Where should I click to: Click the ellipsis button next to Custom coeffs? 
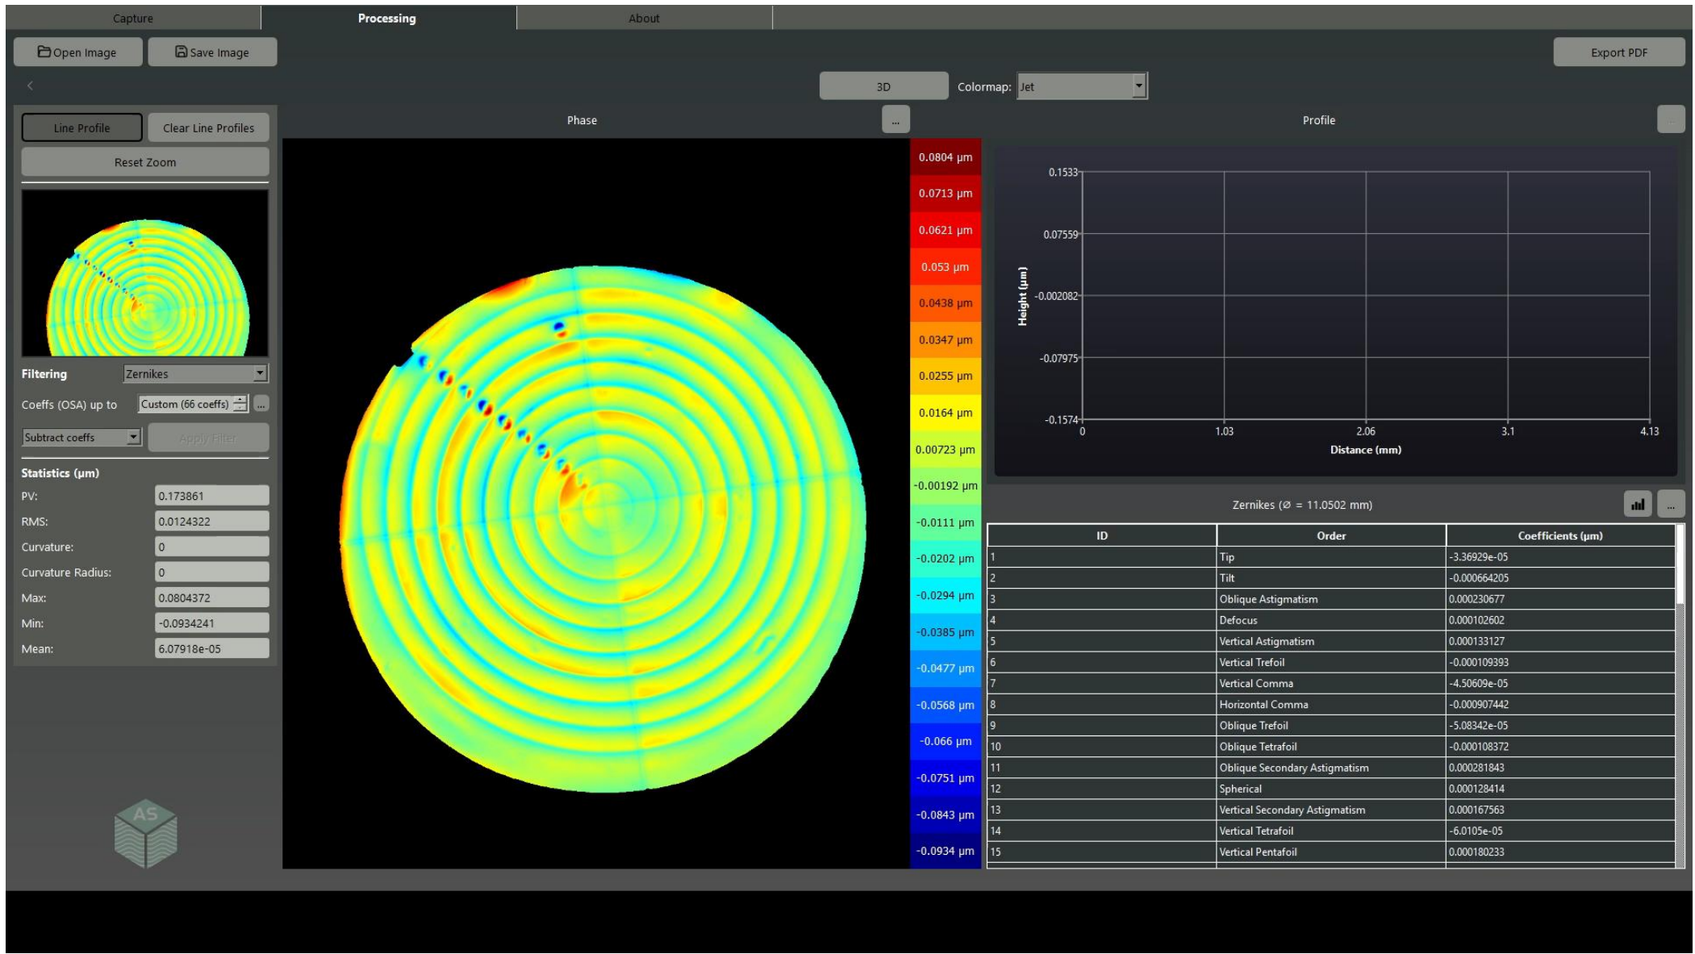pyautogui.click(x=261, y=404)
